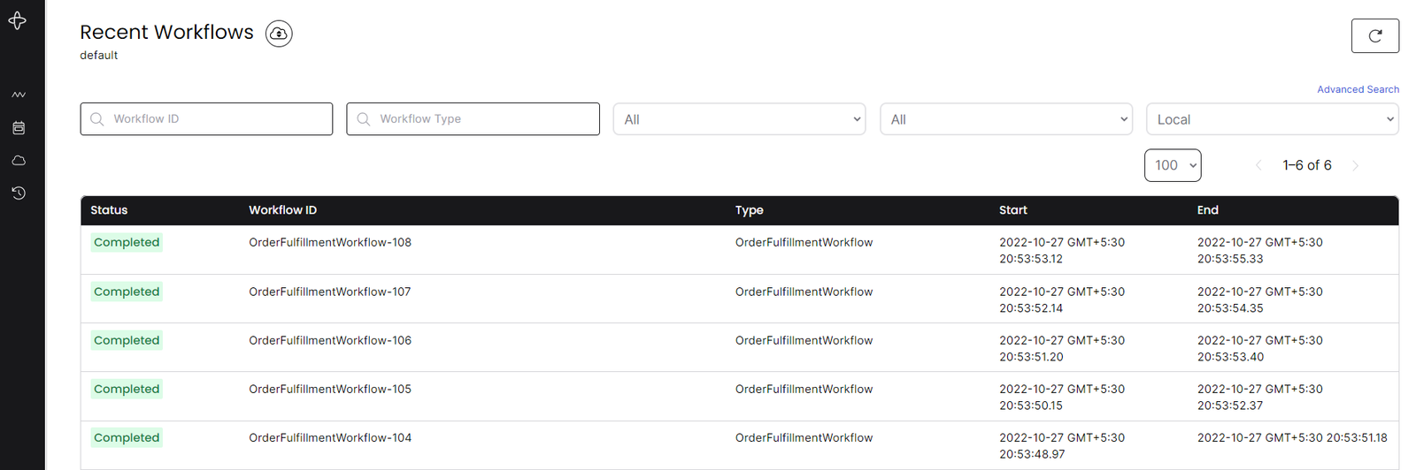
Task: Select the Completed badge for OrderFulfillmentWorkflow-106
Action: (127, 340)
